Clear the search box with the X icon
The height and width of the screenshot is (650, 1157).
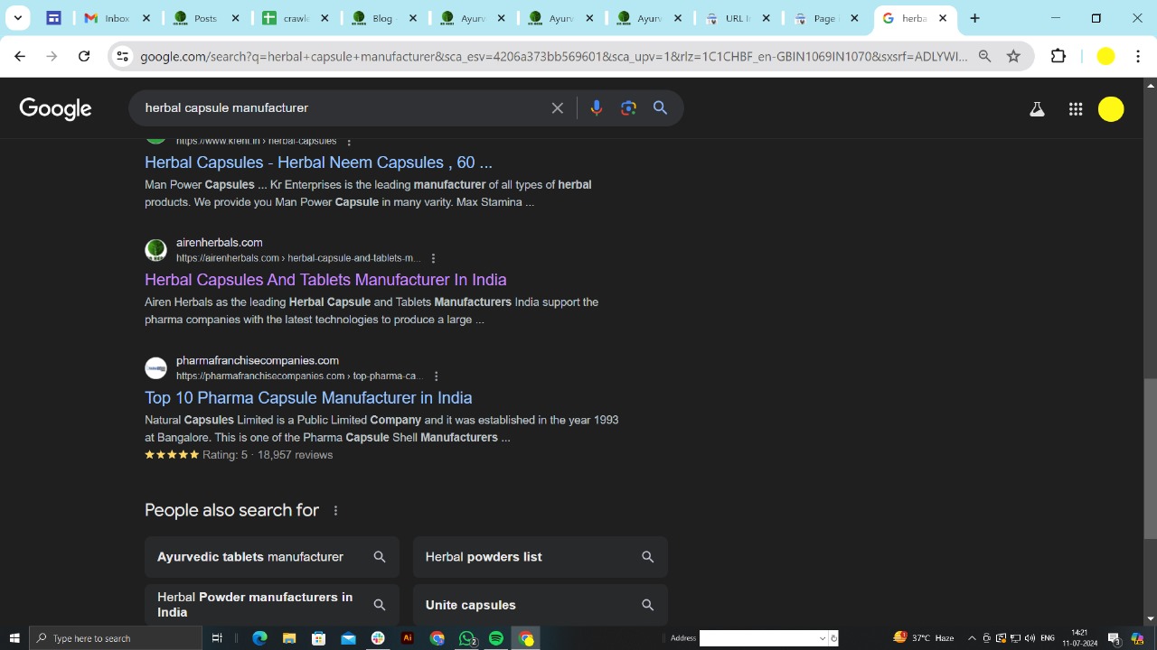pos(558,108)
